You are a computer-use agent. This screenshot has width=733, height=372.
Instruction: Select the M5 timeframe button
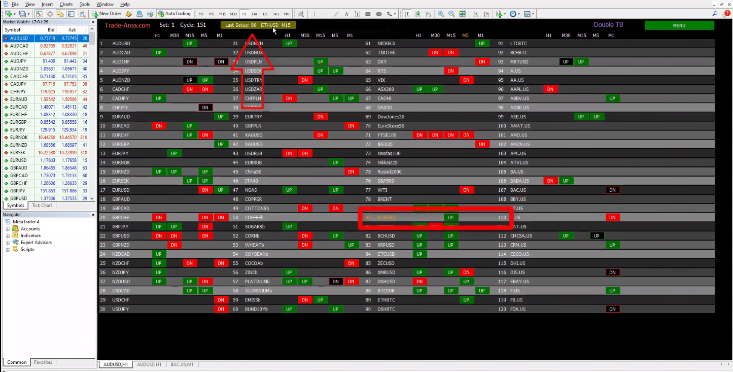[x=212, y=14]
